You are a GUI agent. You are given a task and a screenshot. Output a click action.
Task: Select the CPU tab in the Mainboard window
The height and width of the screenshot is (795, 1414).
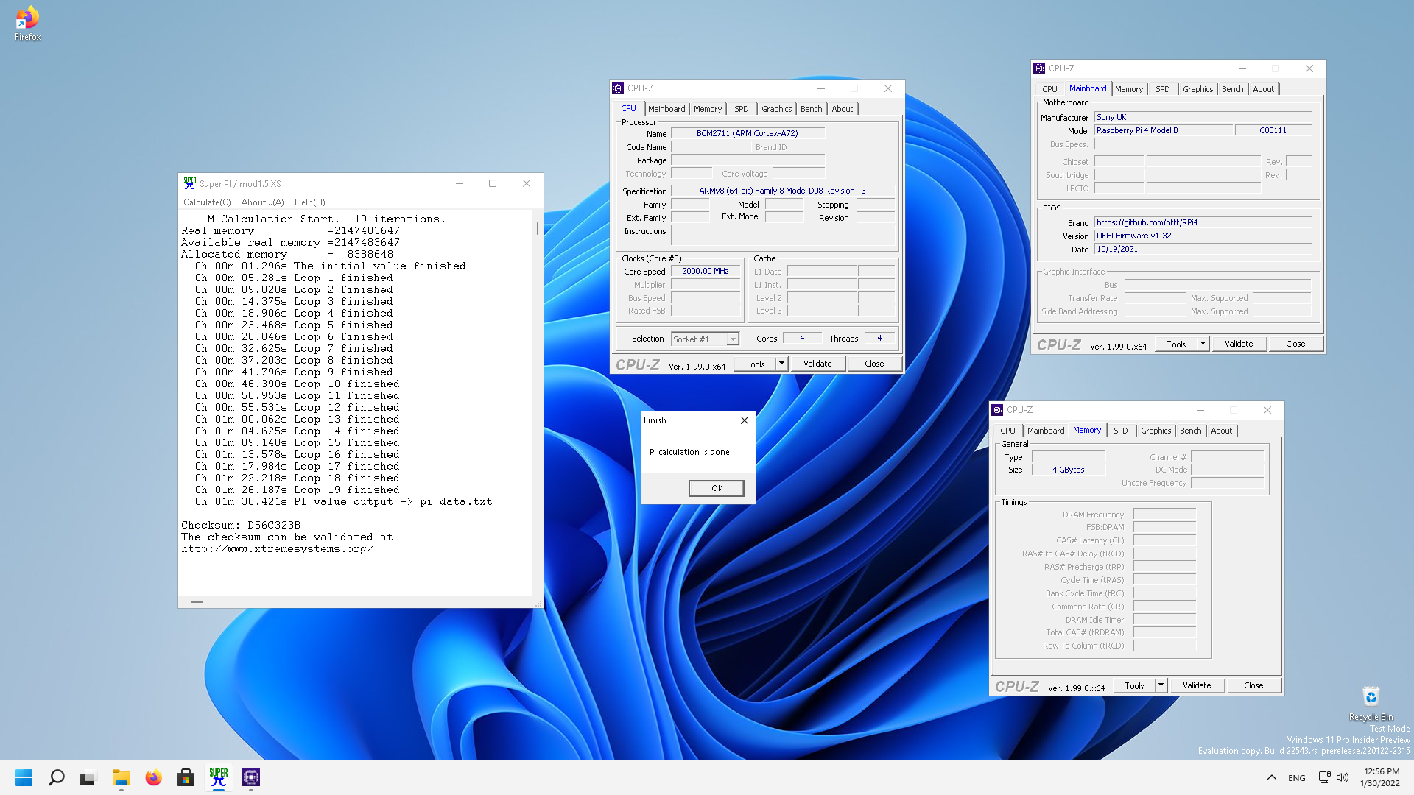coord(1049,89)
